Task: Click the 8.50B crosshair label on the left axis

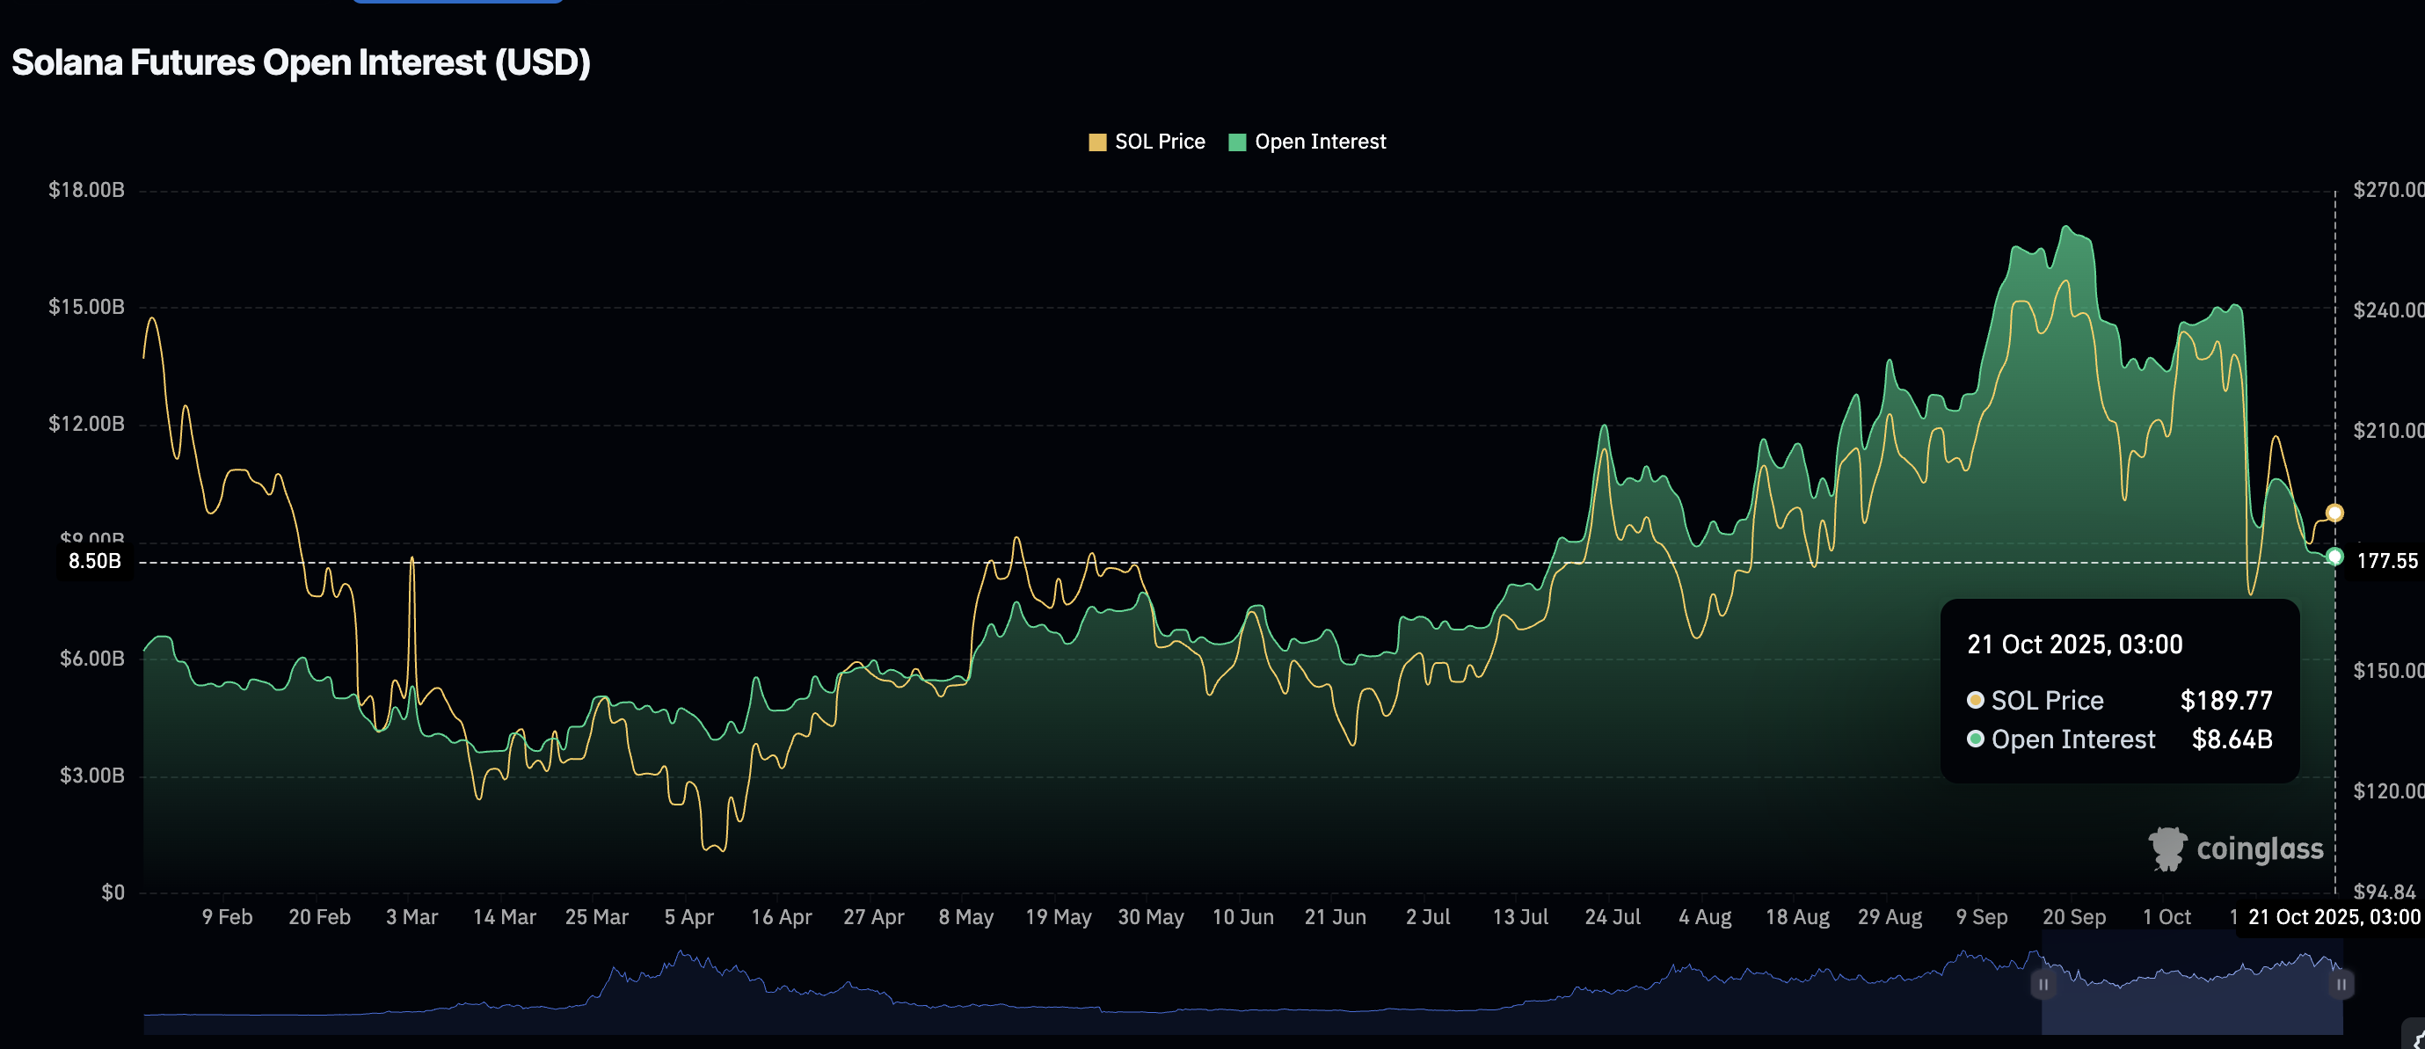Action: click(x=94, y=562)
